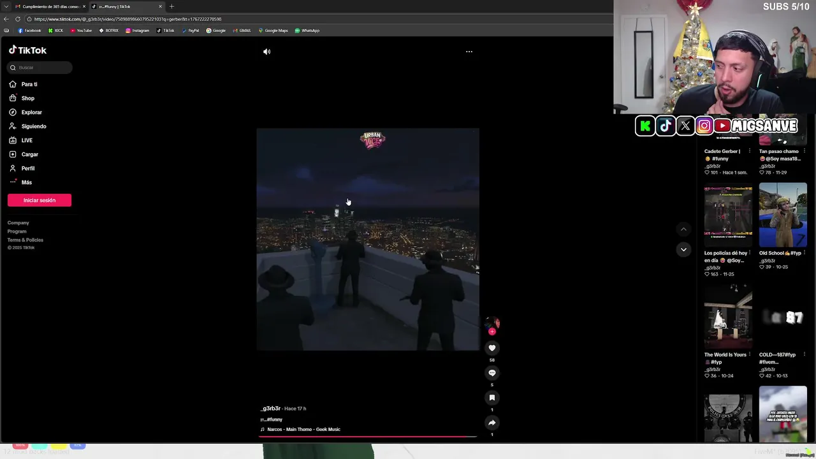Image resolution: width=816 pixels, height=459 pixels.
Task: Save the video with the bookmark icon
Action: pos(492,398)
